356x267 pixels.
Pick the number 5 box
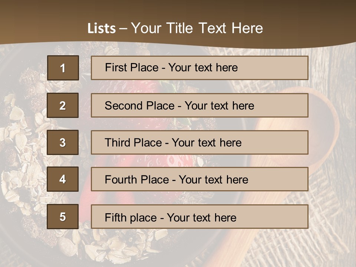tap(63, 217)
